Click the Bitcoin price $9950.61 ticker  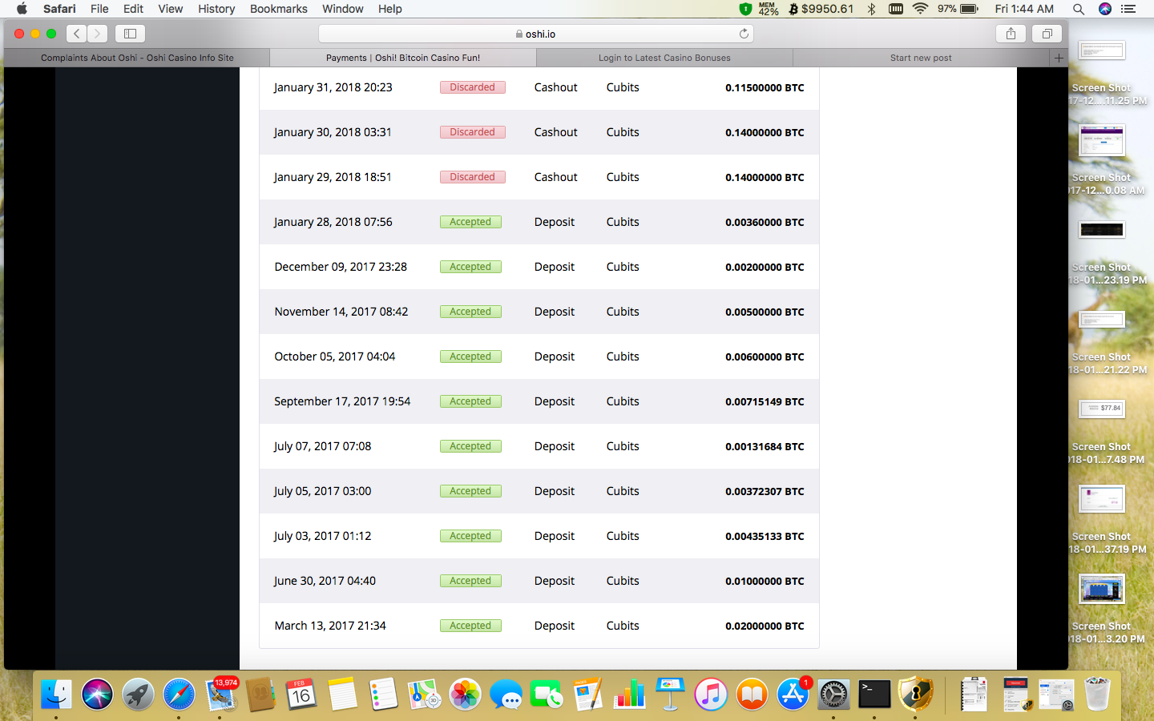(821, 9)
